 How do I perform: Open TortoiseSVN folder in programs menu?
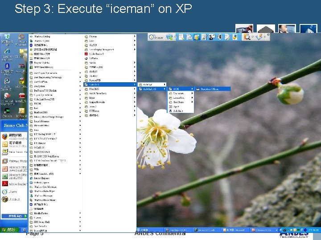click(110, 80)
